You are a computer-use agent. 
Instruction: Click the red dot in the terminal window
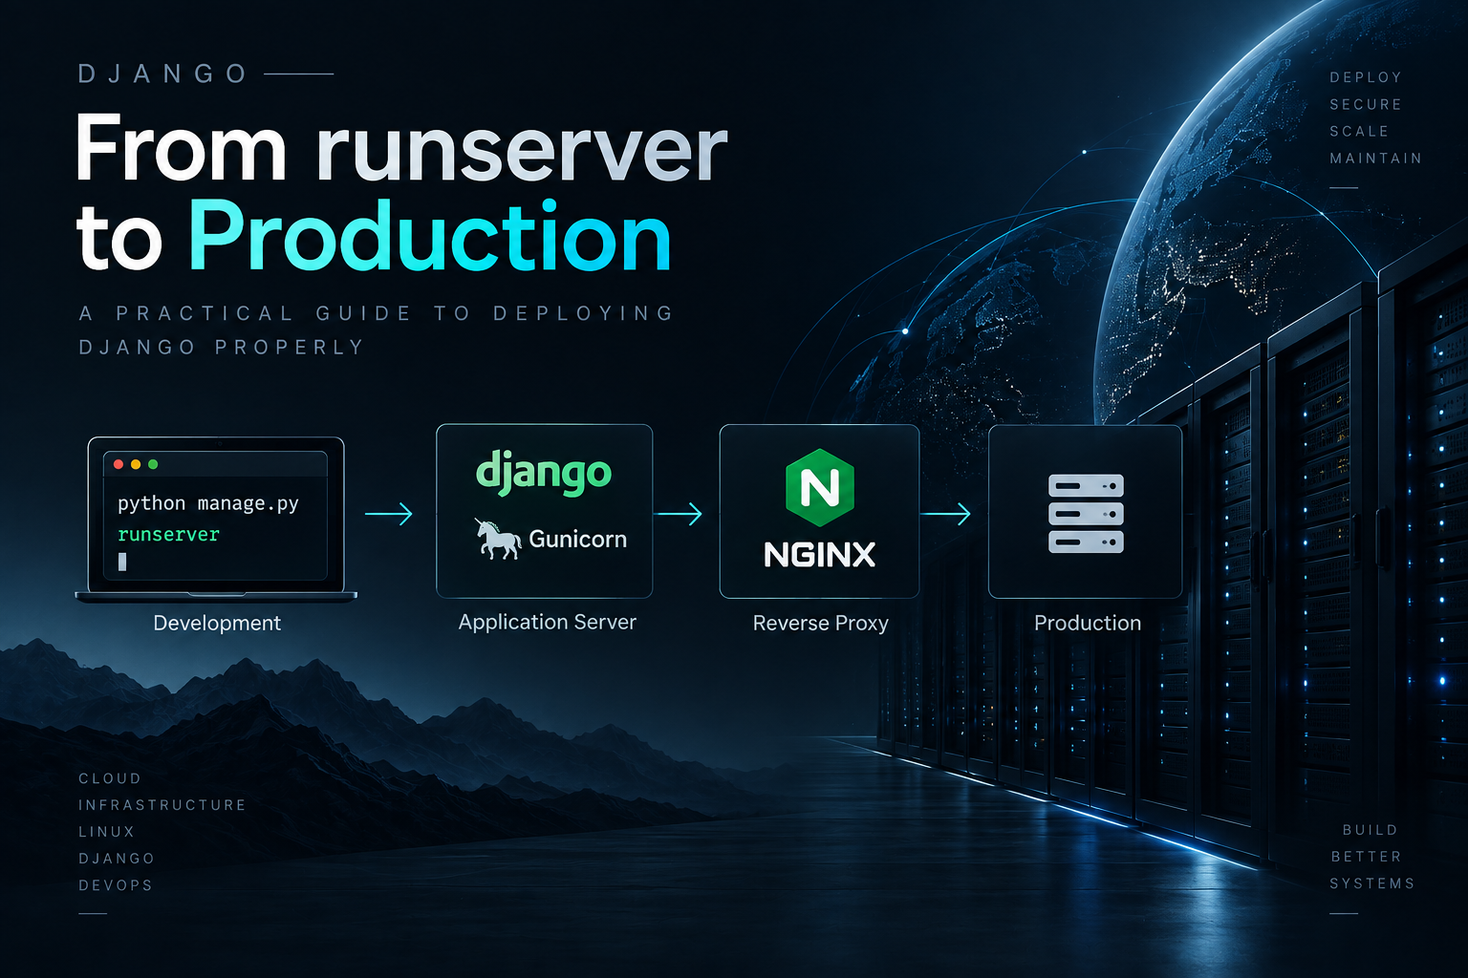(119, 464)
